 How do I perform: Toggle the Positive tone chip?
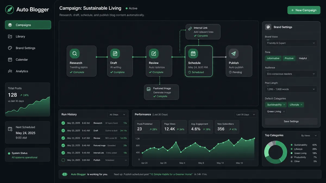point(289,58)
